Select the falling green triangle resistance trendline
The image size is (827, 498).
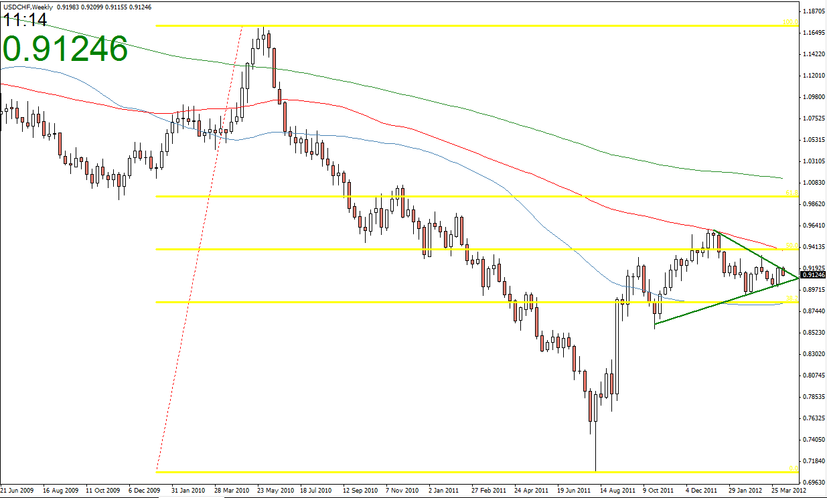click(x=757, y=254)
